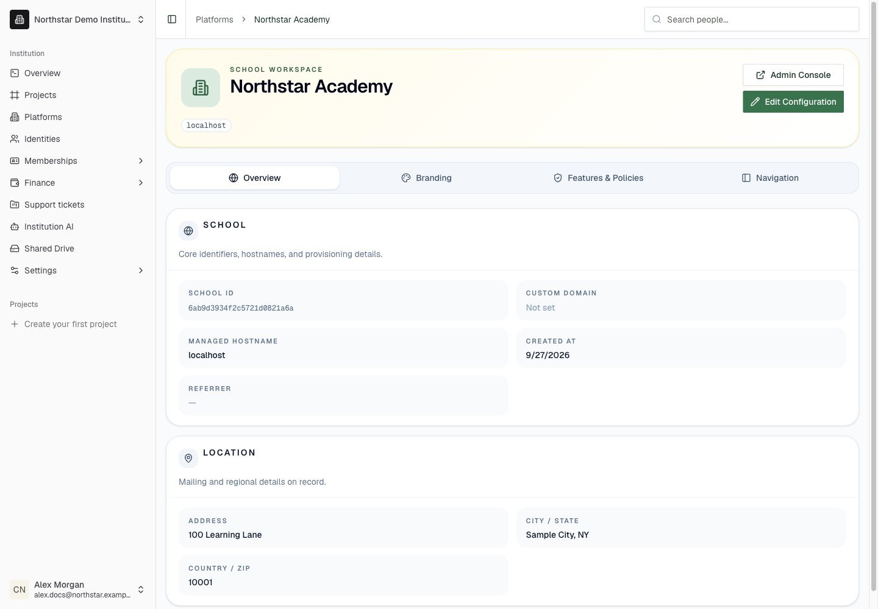Focus the Search people input field
878x609 pixels.
point(752,19)
